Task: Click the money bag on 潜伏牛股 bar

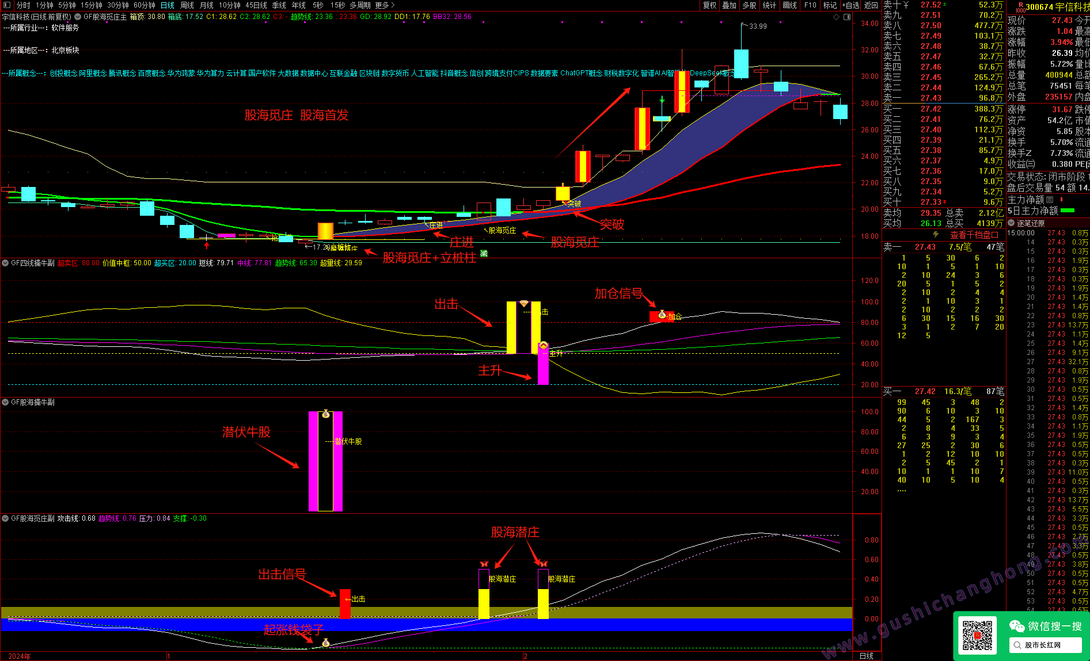Action: click(x=326, y=414)
